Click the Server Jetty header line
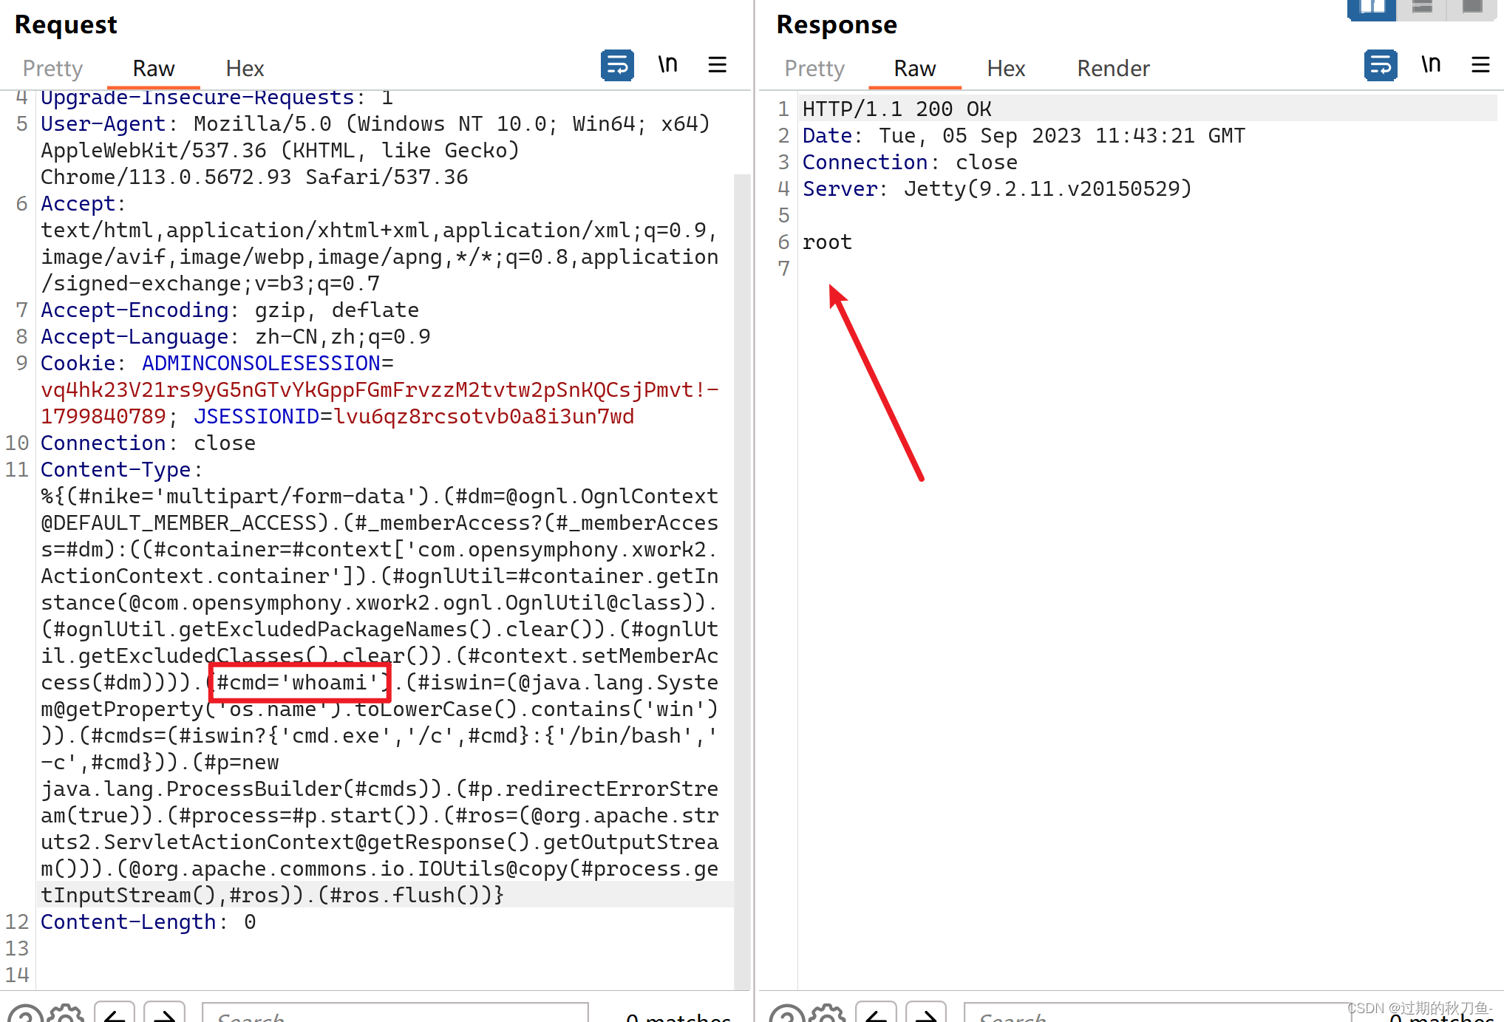Screen dimensions: 1504x1022 997,189
